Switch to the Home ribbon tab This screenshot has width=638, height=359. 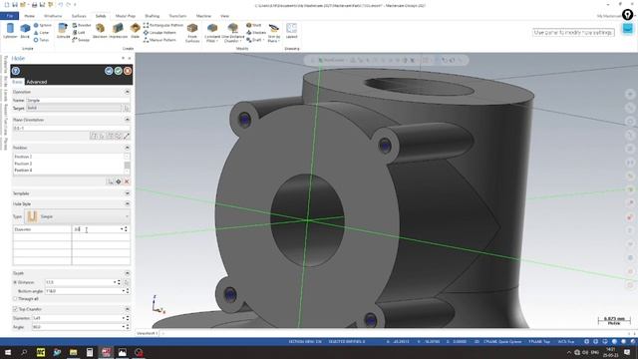point(29,16)
